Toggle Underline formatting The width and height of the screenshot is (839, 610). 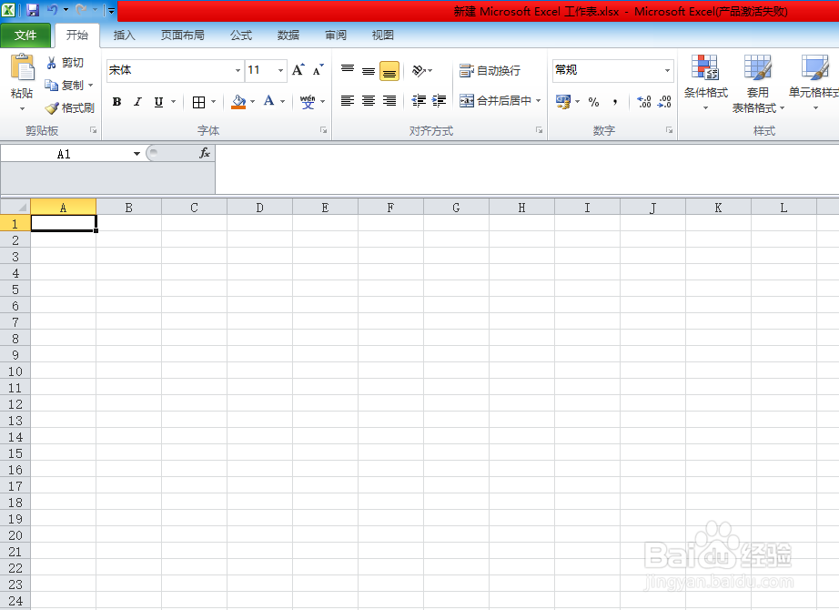[x=158, y=102]
